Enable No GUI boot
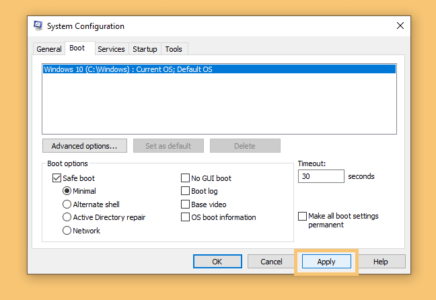 tap(185, 178)
